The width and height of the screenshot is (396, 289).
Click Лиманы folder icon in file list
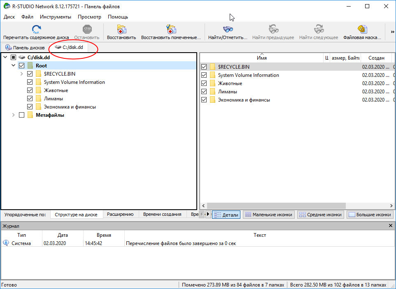pos(213,92)
